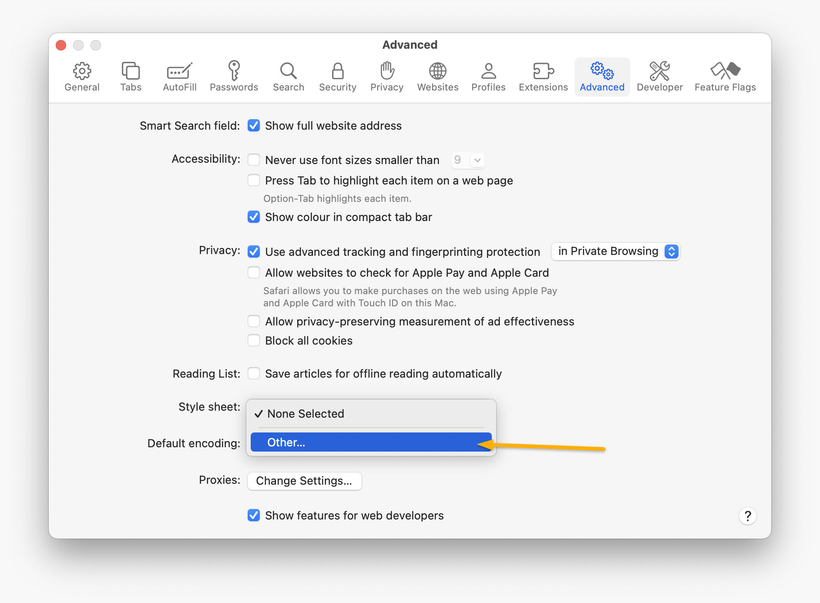
Task: Switch to the Feature Flags tab label
Action: pyautogui.click(x=725, y=87)
